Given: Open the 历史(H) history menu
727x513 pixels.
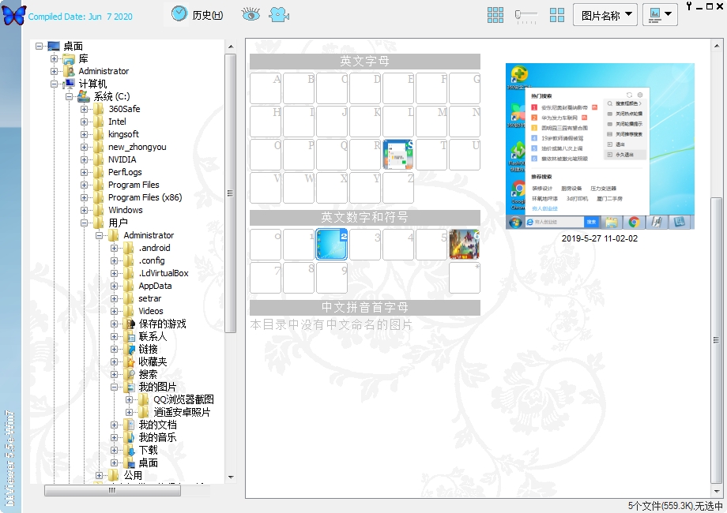Looking at the screenshot, I should pyautogui.click(x=198, y=14).
